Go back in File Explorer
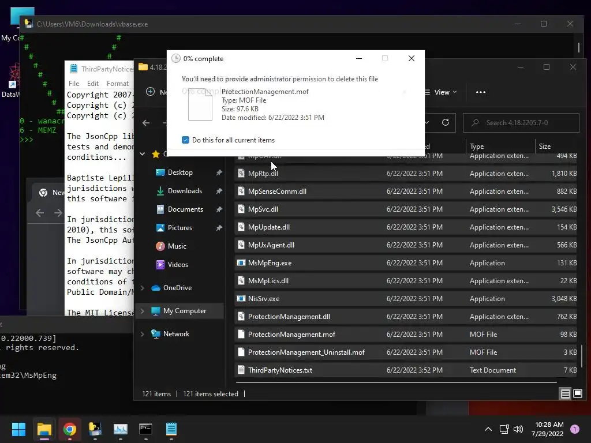The width and height of the screenshot is (591, 443). coord(146,123)
